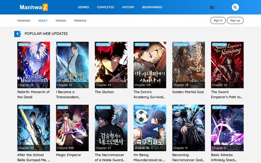
Task: Open Chapter 15 of Becoming Necromancer God
Action: coord(180,148)
